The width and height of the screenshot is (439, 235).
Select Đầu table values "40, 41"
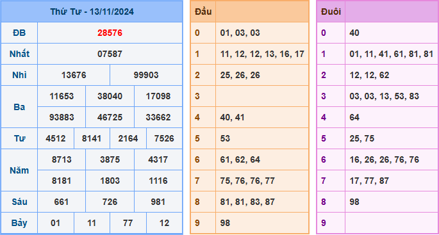233,117
